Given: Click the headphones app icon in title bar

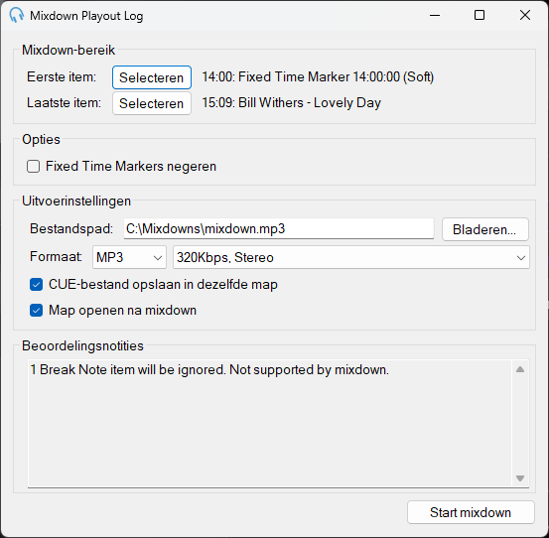Looking at the screenshot, I should pyautogui.click(x=17, y=16).
